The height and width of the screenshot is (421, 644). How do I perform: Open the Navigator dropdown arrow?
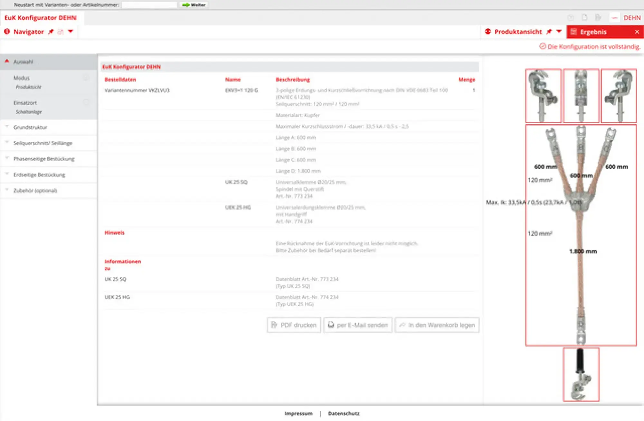click(71, 32)
